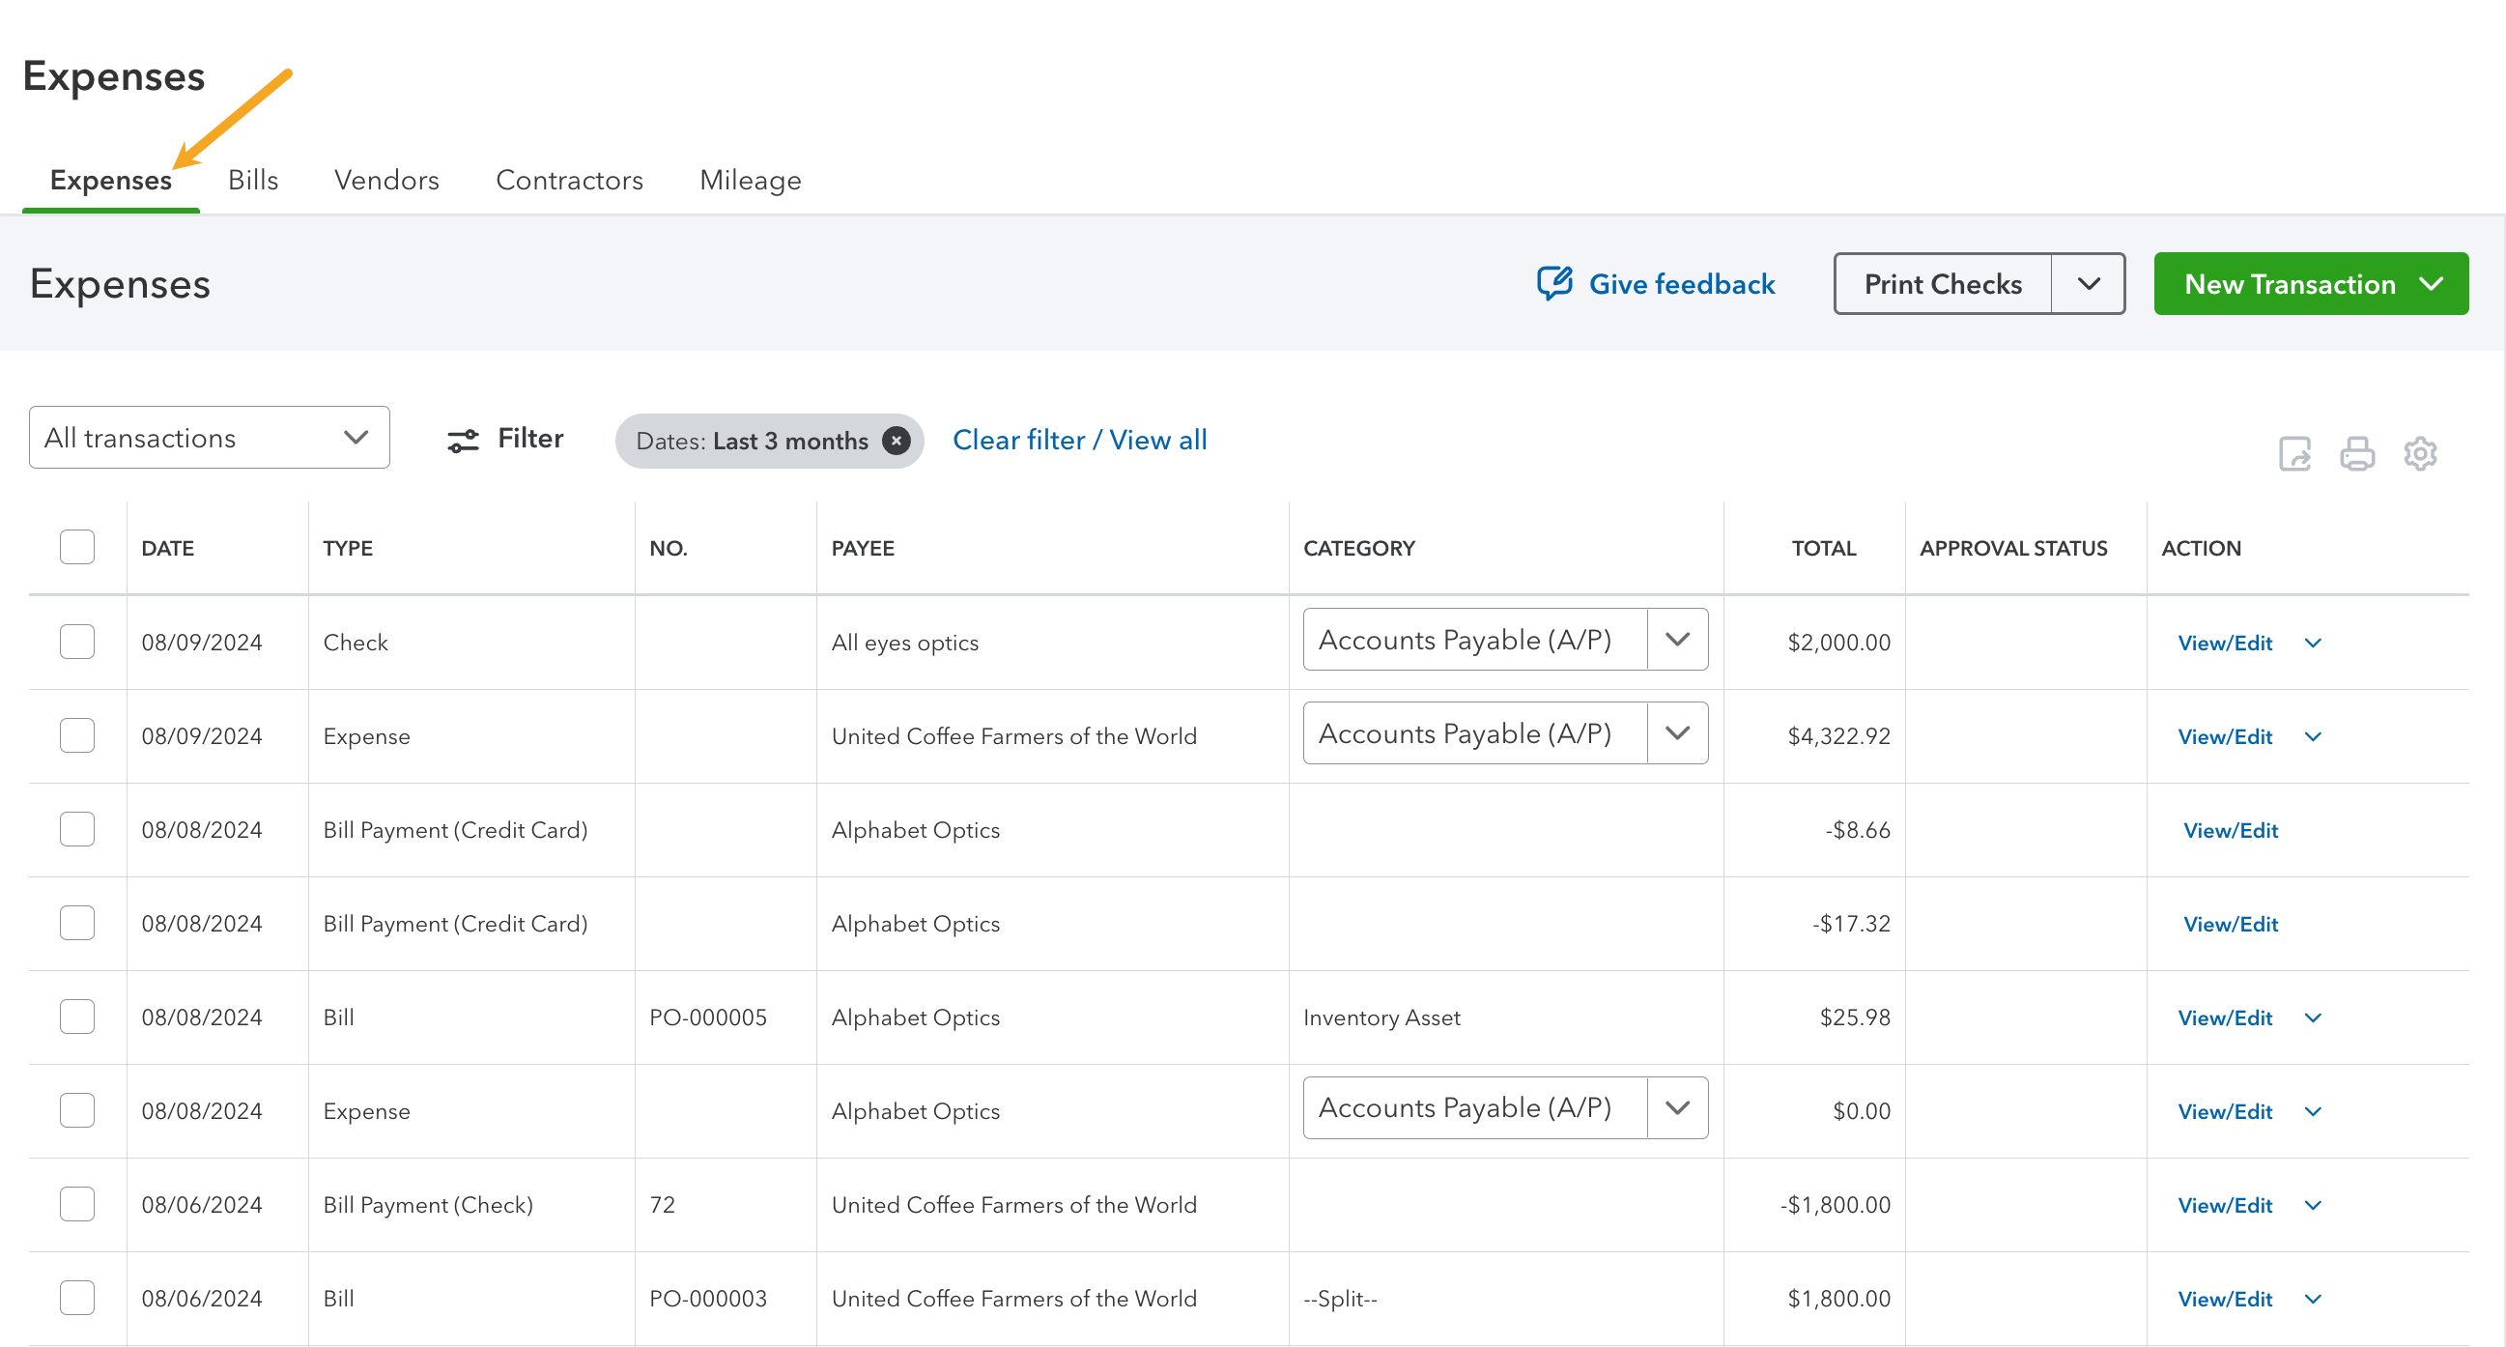This screenshot has height=1347, width=2506.
Task: Start a New Transaction
Action: [x=2291, y=283]
